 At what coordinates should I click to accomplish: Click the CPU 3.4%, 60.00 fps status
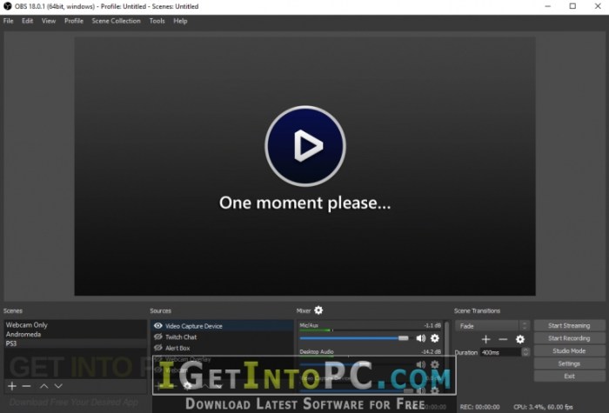(x=543, y=407)
